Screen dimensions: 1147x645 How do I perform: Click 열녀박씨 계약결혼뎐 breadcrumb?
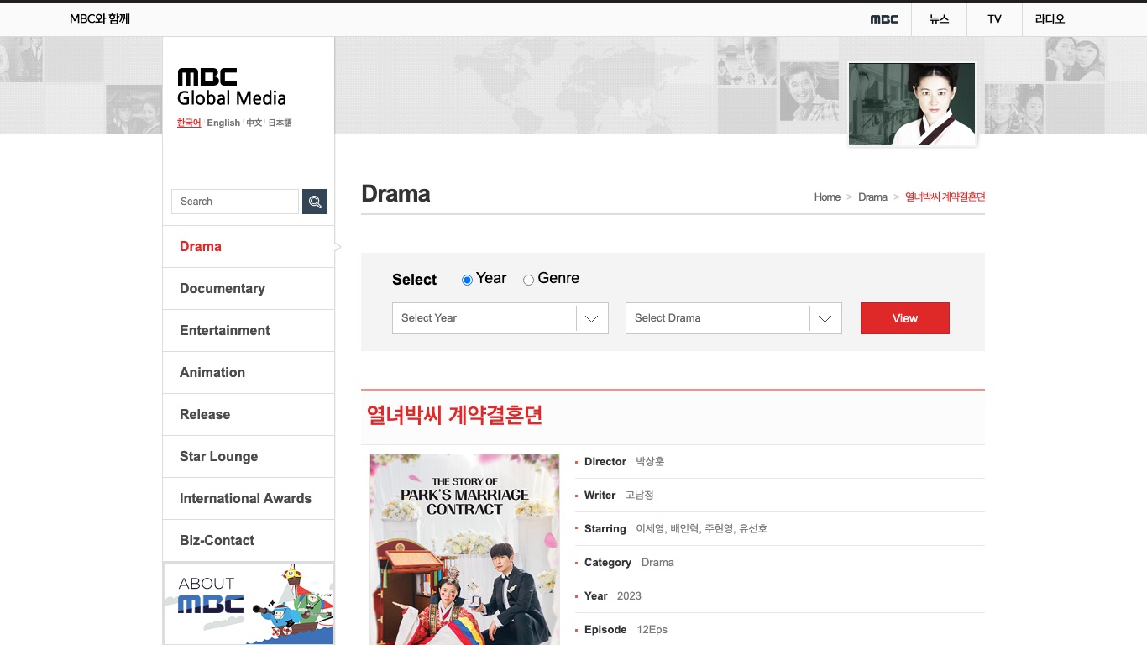pos(945,197)
